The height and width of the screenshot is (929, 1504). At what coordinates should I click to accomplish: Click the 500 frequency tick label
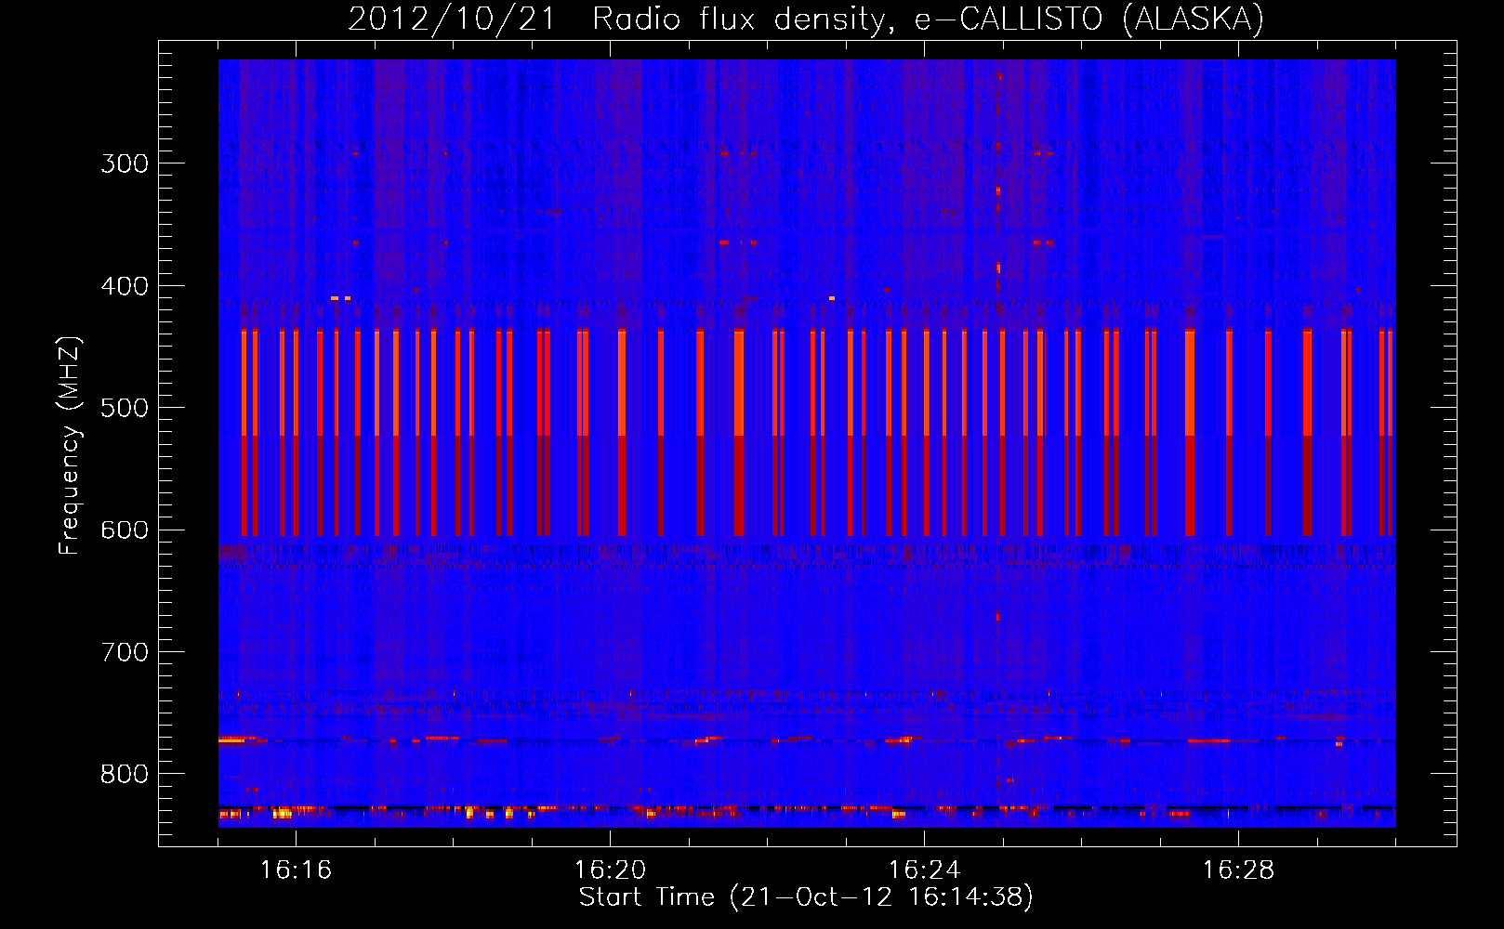pyautogui.click(x=125, y=408)
